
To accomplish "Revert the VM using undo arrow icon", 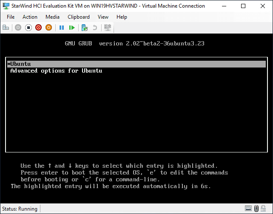I will pyautogui.click(x=95, y=28).
